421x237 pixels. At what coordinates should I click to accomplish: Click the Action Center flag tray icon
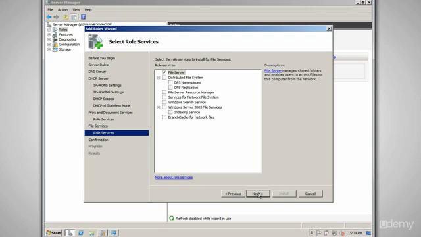(x=318, y=233)
